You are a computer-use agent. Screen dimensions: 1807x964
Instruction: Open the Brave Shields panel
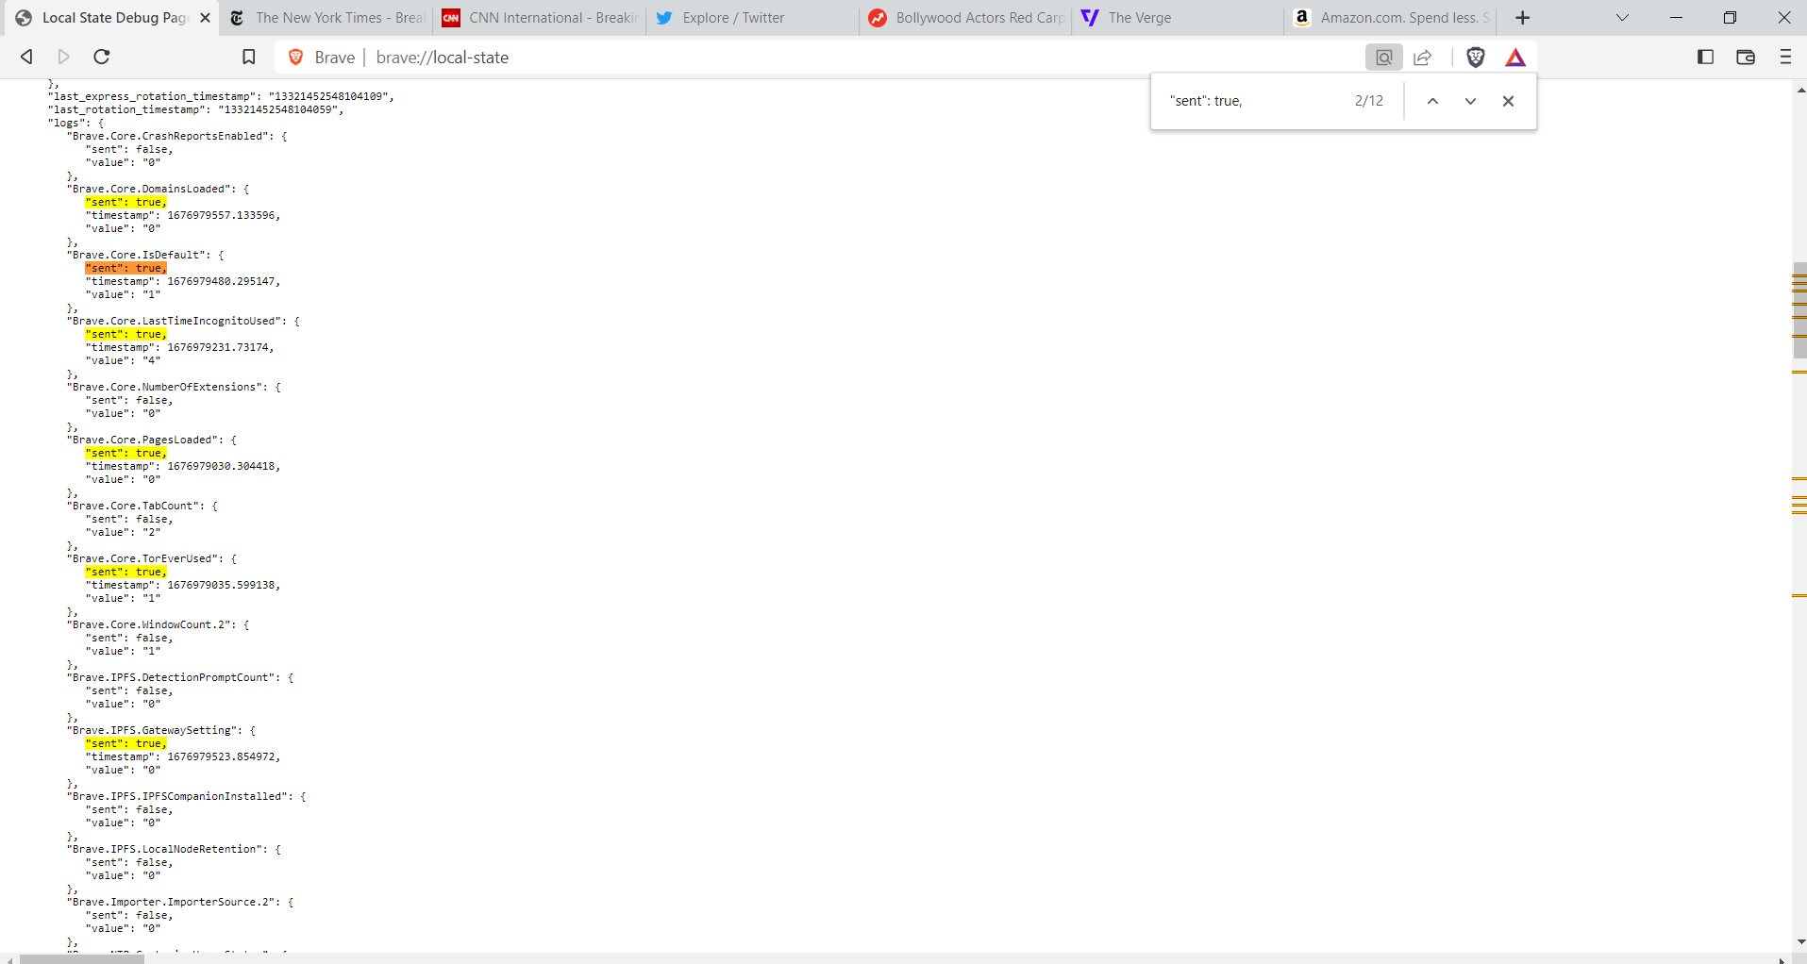(x=1475, y=57)
